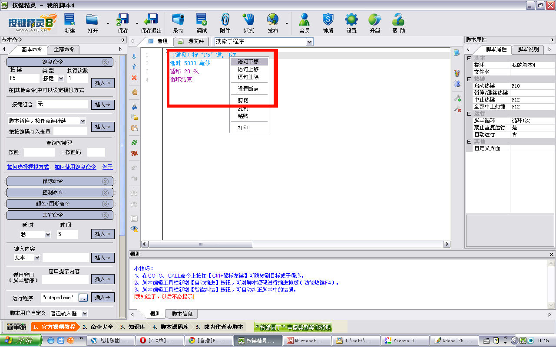Click the 按键 input field containing F5
Viewport: 556px width, 347px height.
(24, 79)
